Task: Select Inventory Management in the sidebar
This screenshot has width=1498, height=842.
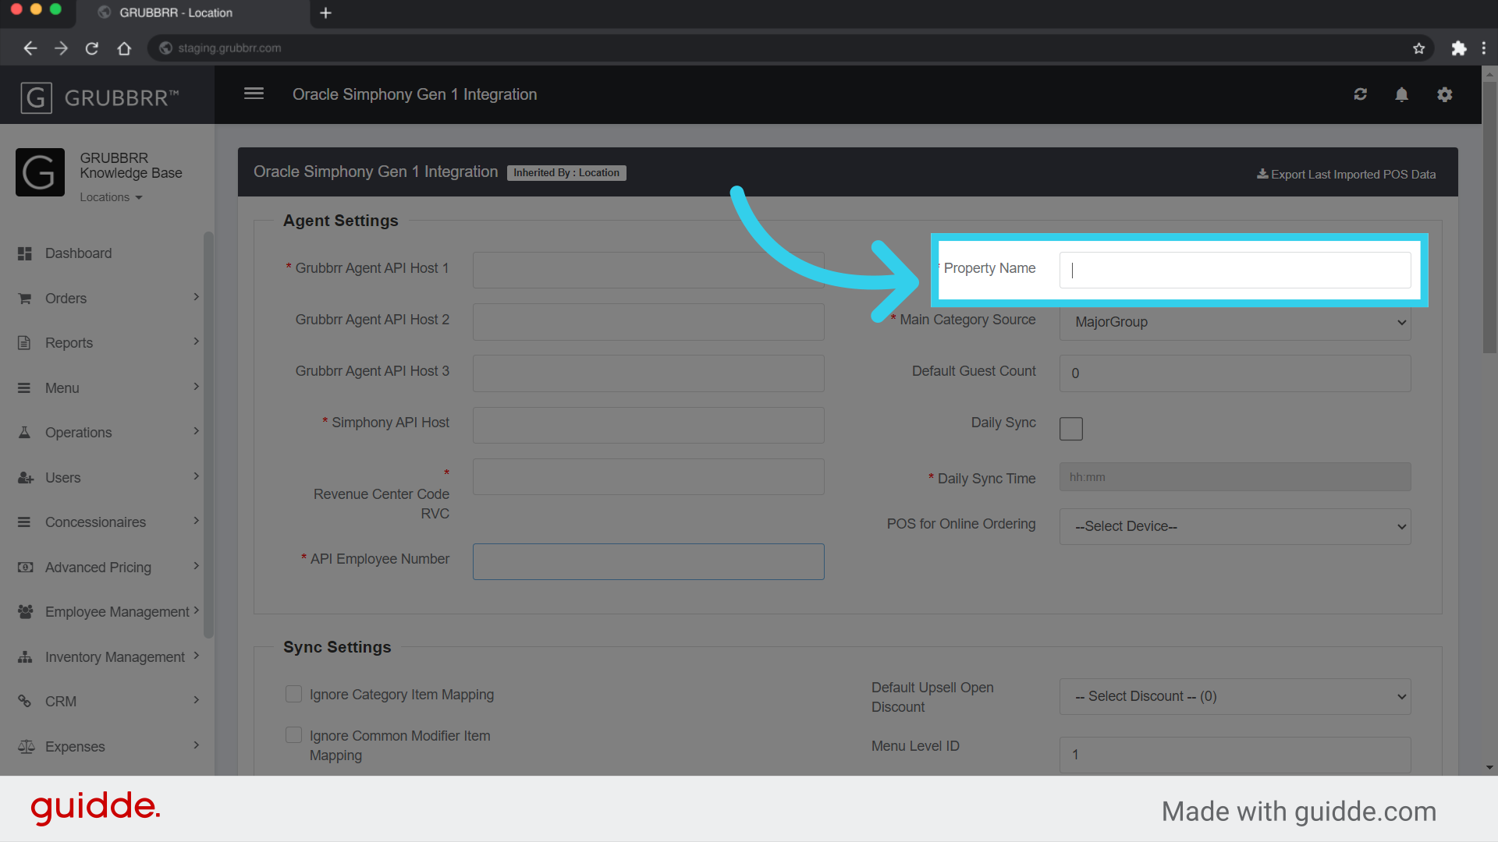Action: tap(115, 657)
